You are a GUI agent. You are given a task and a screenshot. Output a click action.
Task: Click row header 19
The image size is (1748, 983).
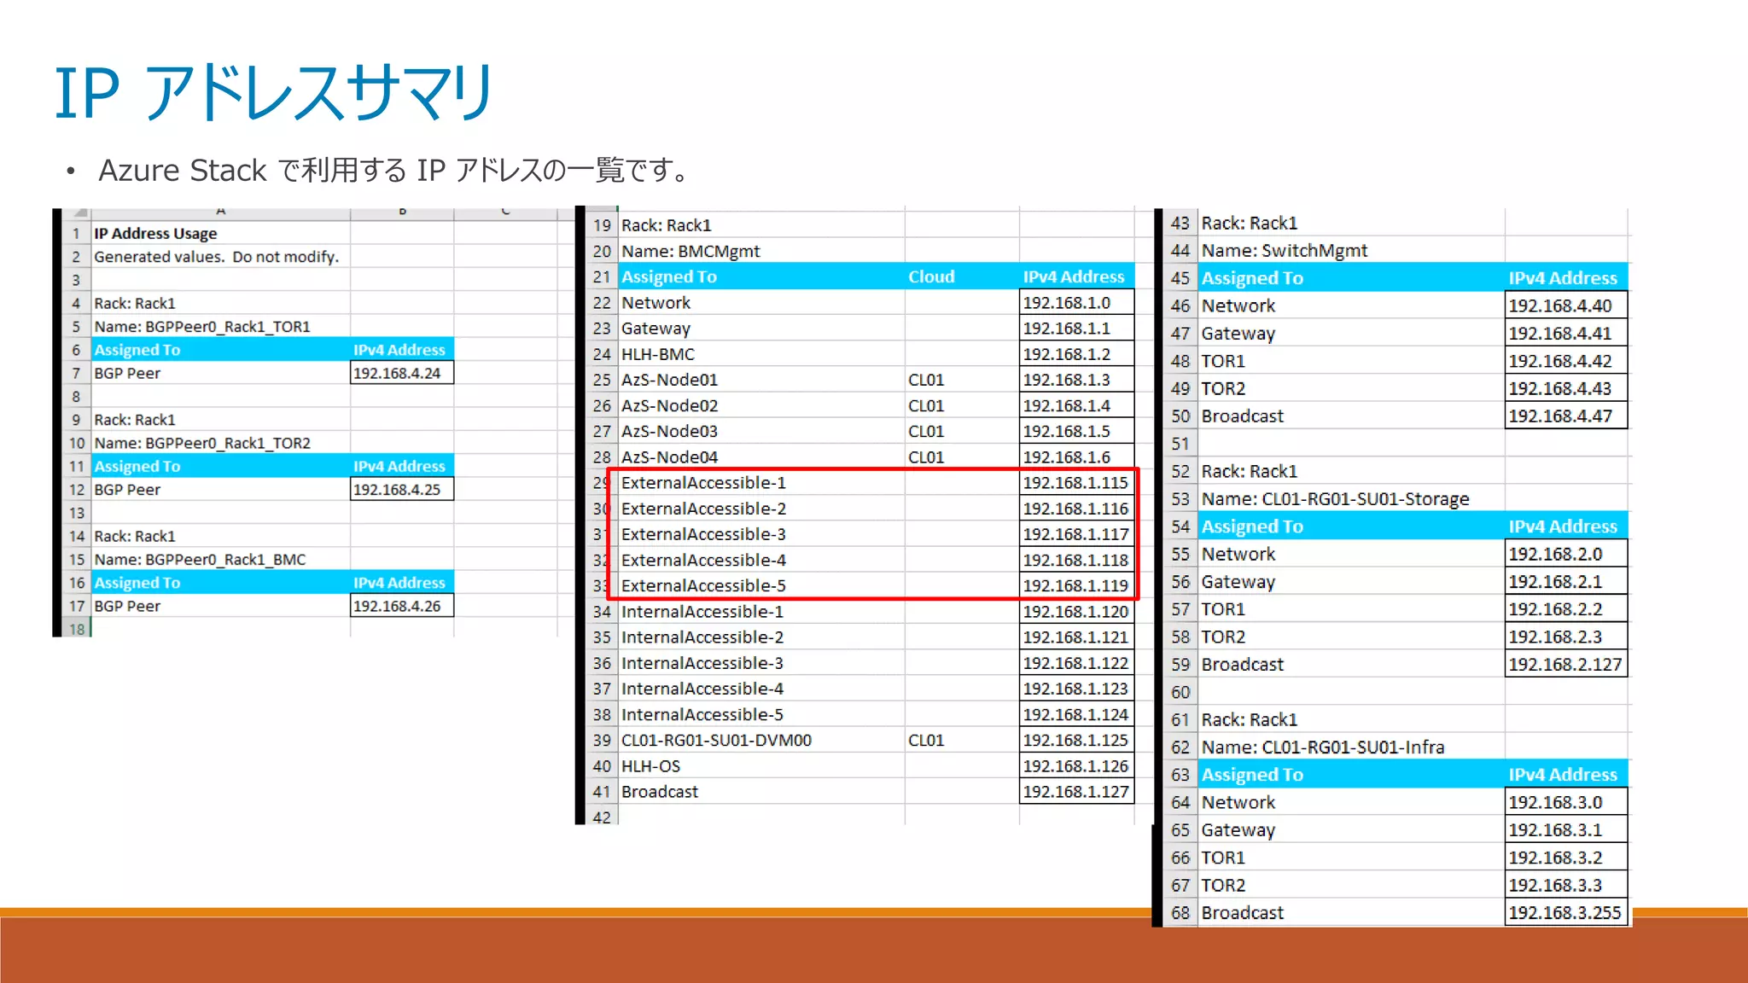602,225
